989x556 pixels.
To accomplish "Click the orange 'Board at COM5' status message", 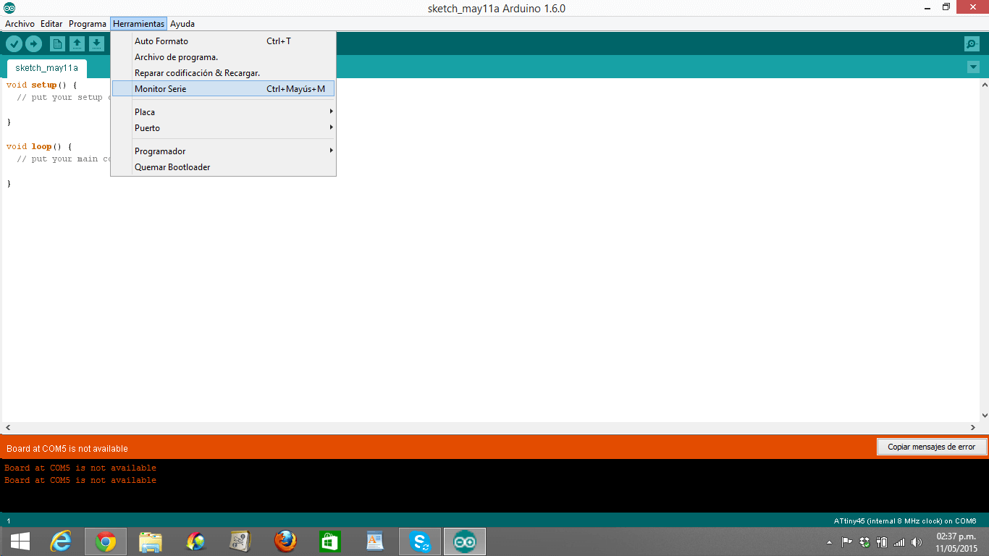I will 67,449.
